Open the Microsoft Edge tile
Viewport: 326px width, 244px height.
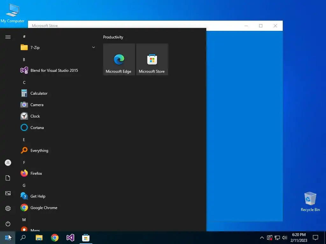[x=119, y=59]
